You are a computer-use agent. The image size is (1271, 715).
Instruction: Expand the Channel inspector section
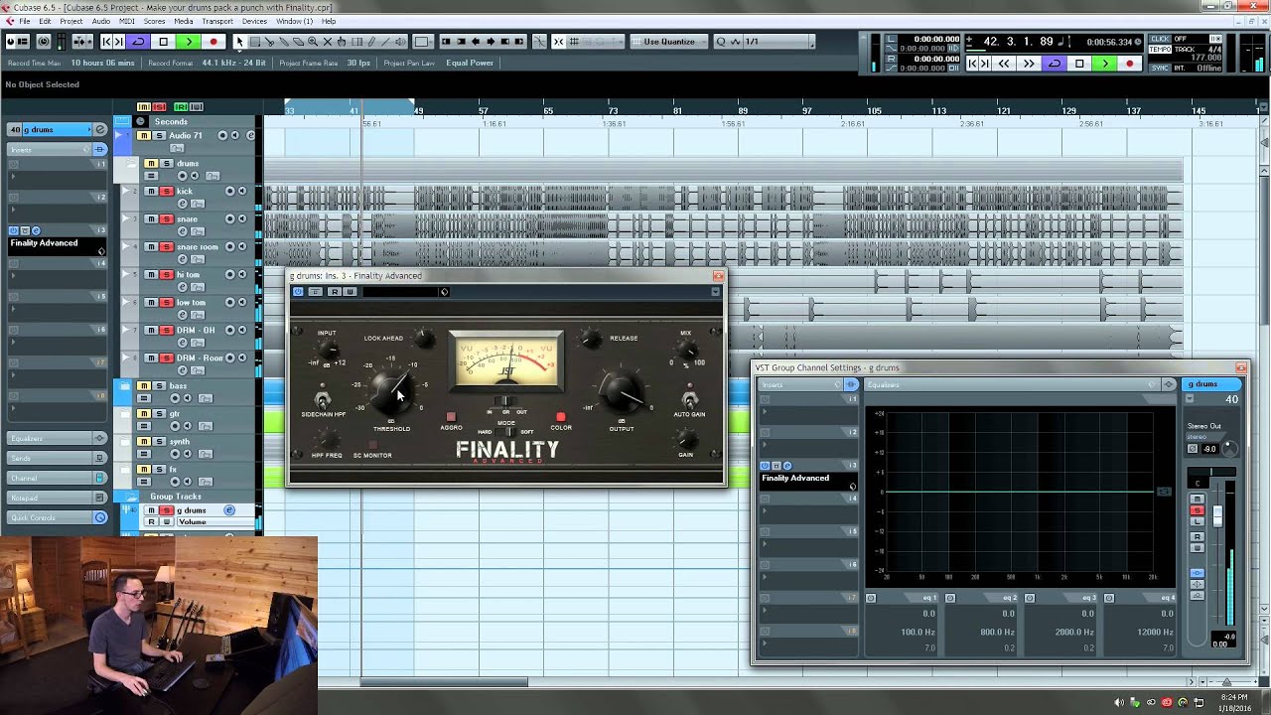(58, 478)
